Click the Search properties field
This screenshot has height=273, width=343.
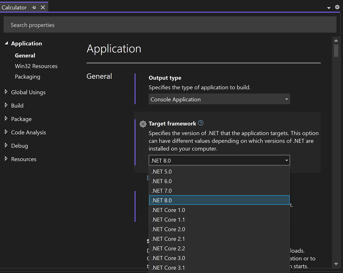[170, 25]
